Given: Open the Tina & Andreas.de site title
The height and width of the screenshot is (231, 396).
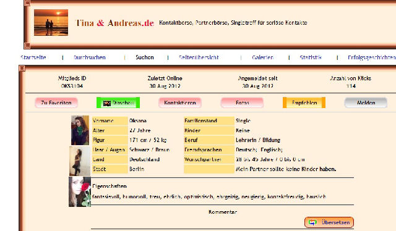Looking at the screenshot, I should pyautogui.click(x=114, y=23).
